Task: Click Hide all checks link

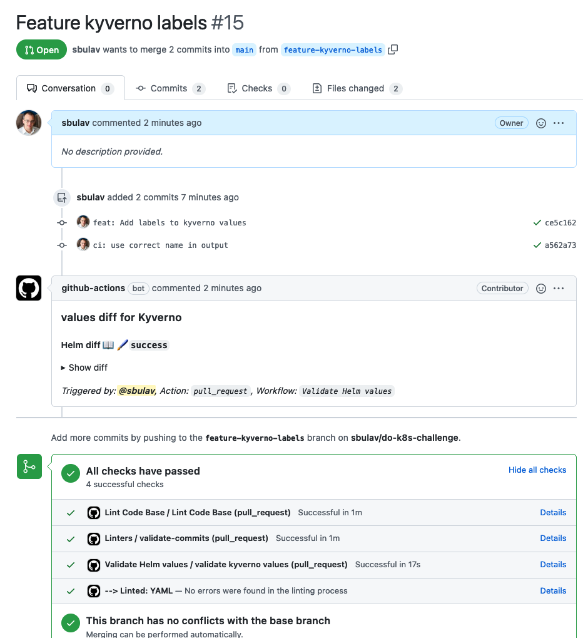Action: (537, 470)
